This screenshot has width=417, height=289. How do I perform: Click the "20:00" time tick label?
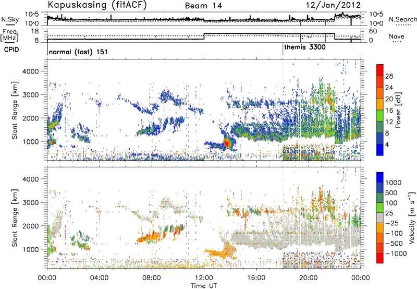click(x=309, y=278)
